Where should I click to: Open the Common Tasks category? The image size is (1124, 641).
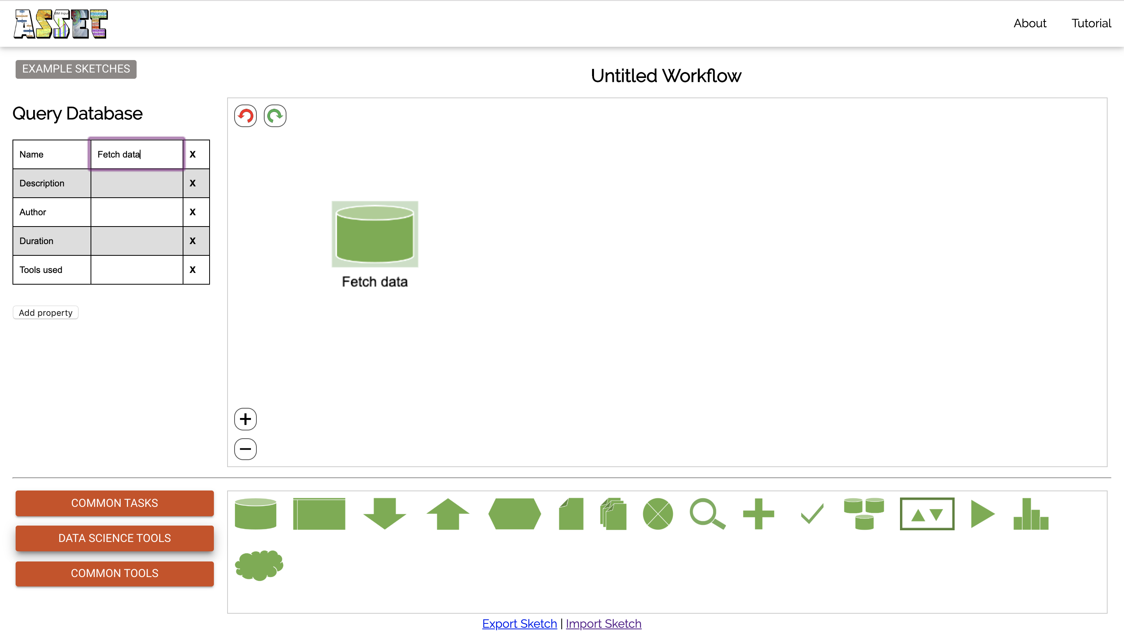pos(115,503)
